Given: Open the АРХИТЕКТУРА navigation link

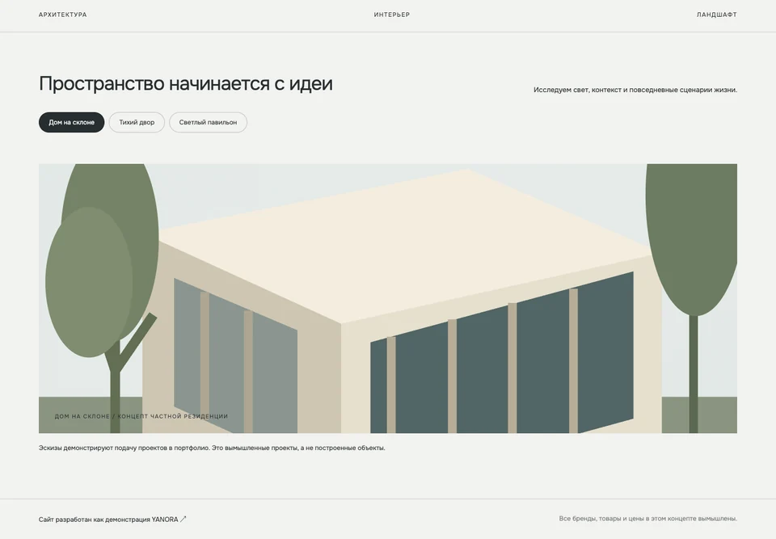Looking at the screenshot, I should click(63, 15).
